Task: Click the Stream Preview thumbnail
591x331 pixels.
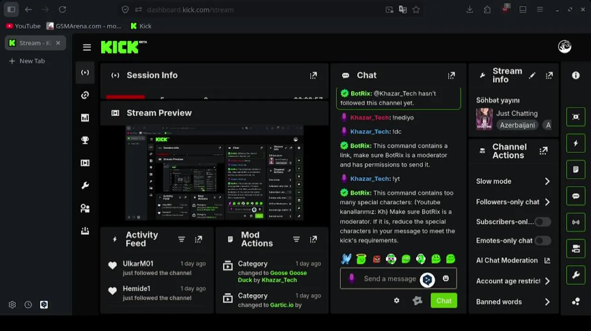Action: click(214, 173)
